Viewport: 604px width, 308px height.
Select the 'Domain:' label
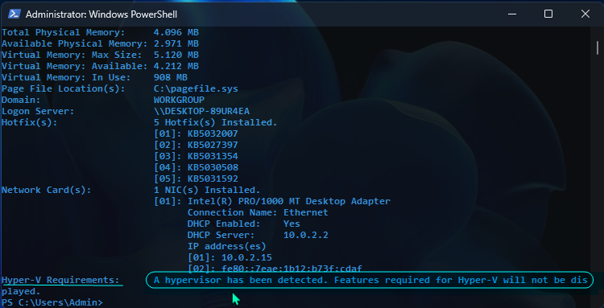[x=21, y=100]
